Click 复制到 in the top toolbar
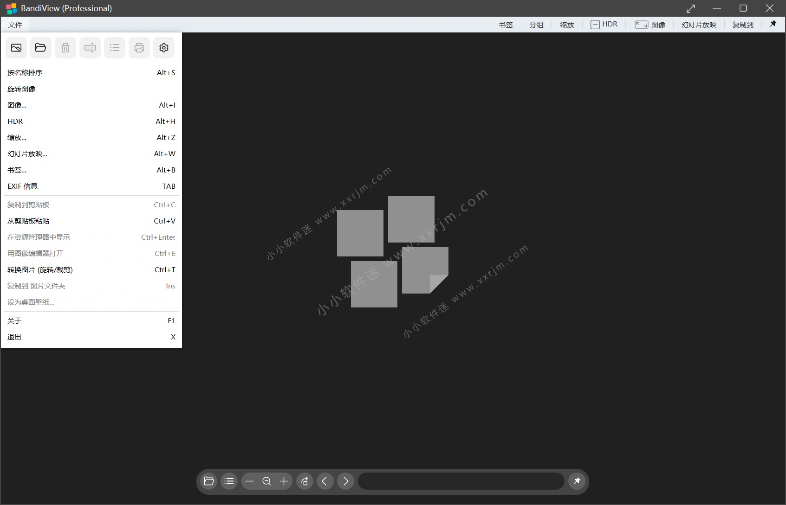The image size is (786, 505). pyautogui.click(x=743, y=25)
